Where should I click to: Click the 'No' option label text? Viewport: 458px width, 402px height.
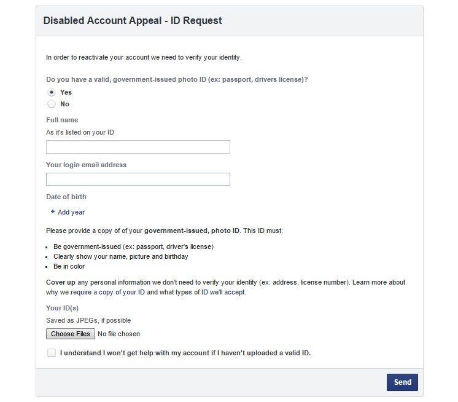coord(64,104)
